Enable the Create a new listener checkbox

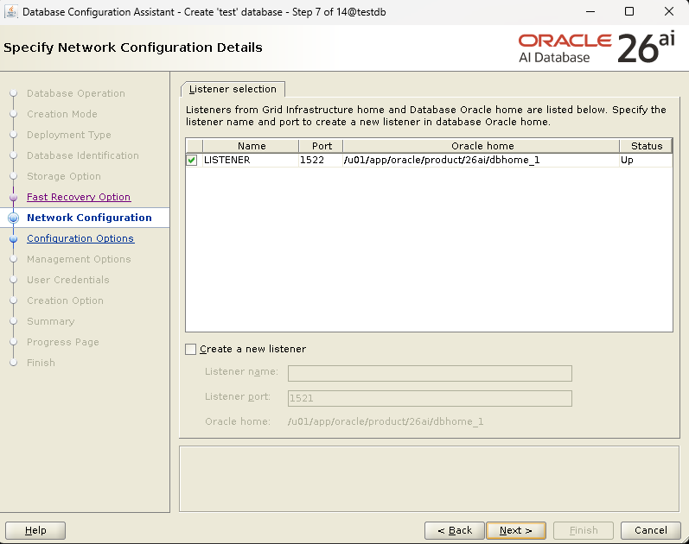pyautogui.click(x=191, y=350)
